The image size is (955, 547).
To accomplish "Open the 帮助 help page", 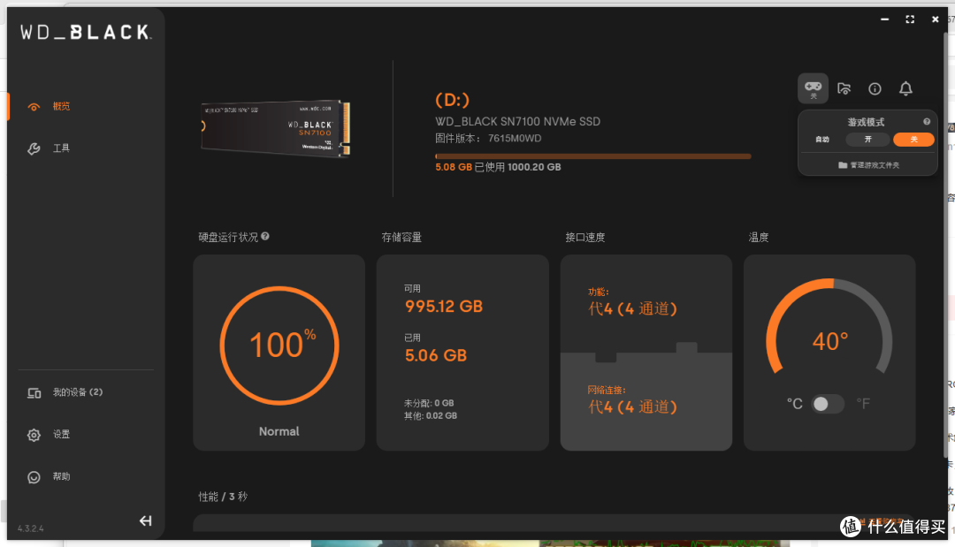I will click(x=61, y=476).
